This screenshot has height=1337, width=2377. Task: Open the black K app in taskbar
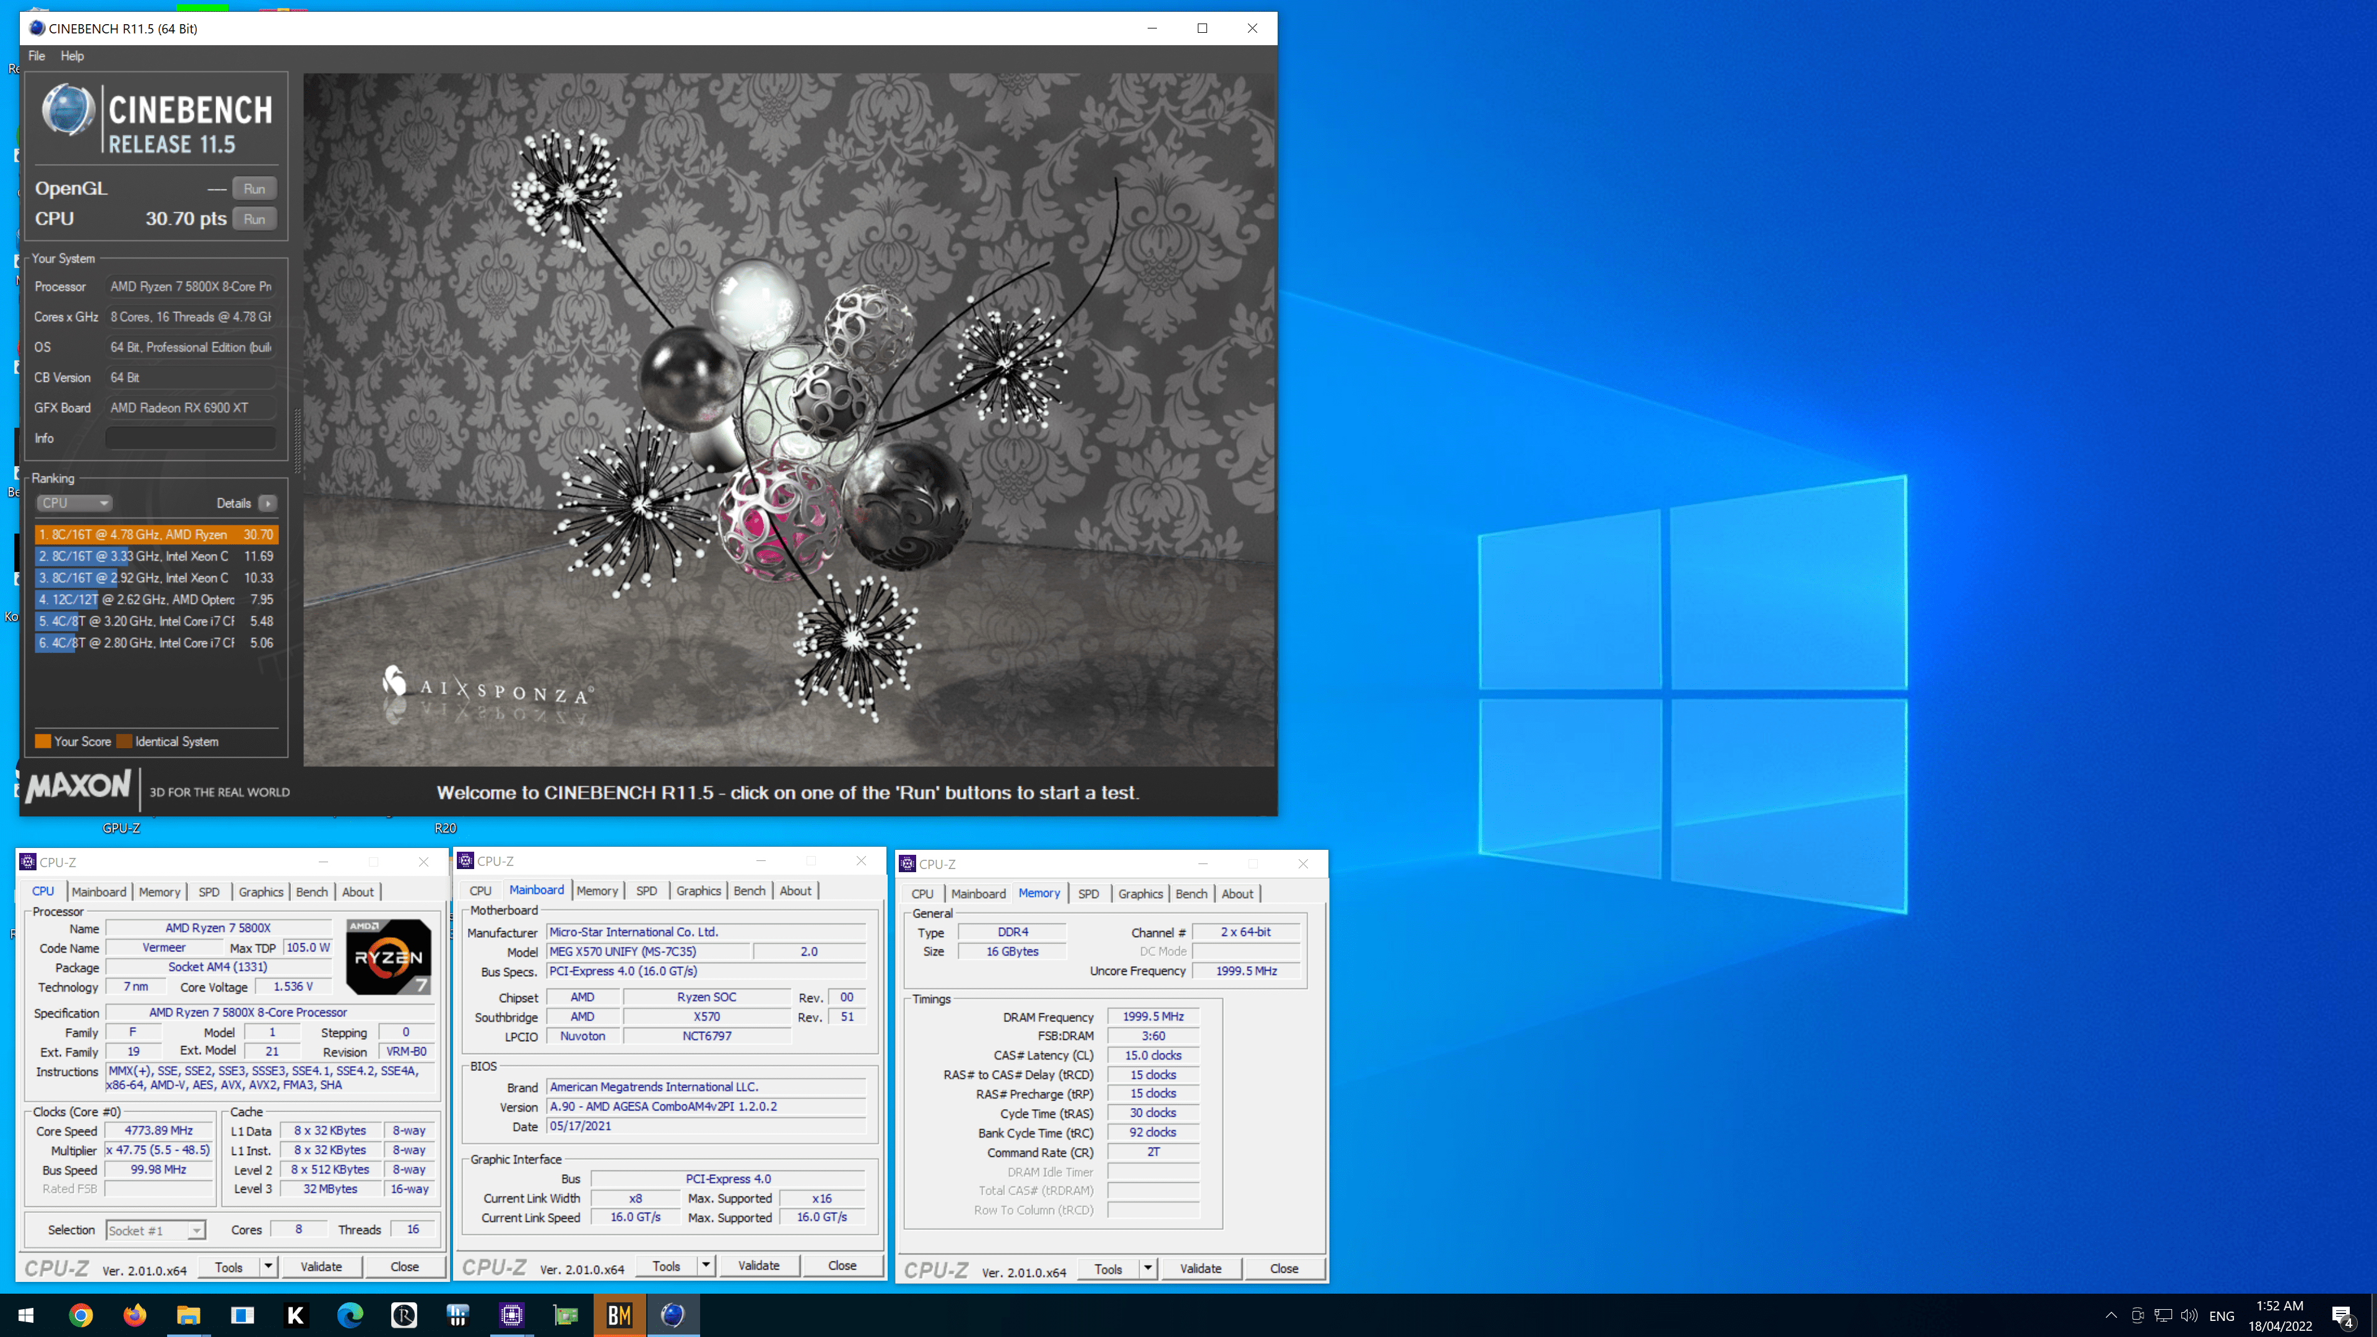point(297,1315)
